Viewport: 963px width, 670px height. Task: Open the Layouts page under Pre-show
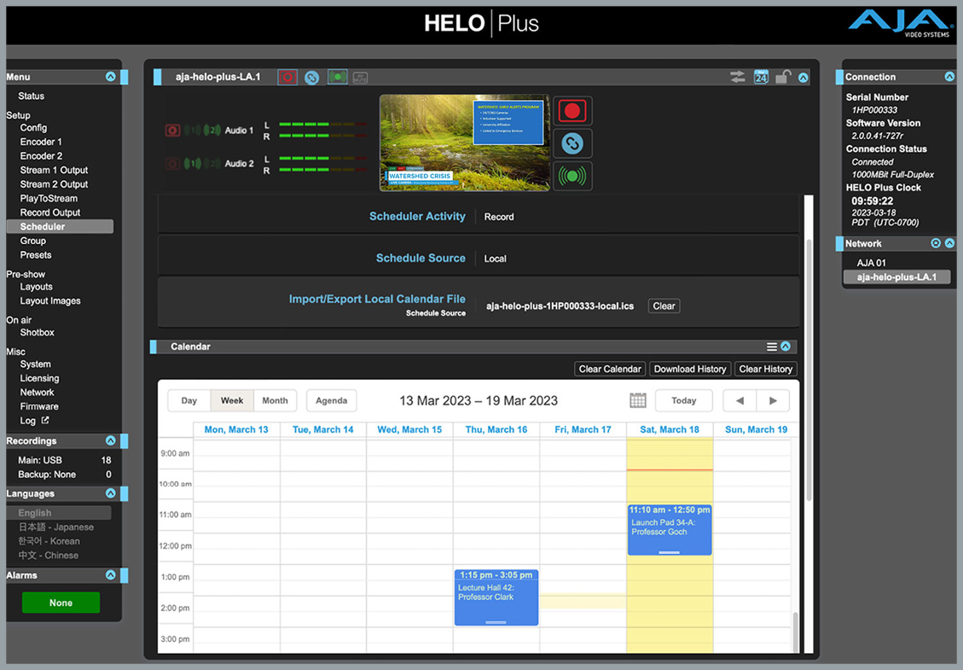[36, 287]
